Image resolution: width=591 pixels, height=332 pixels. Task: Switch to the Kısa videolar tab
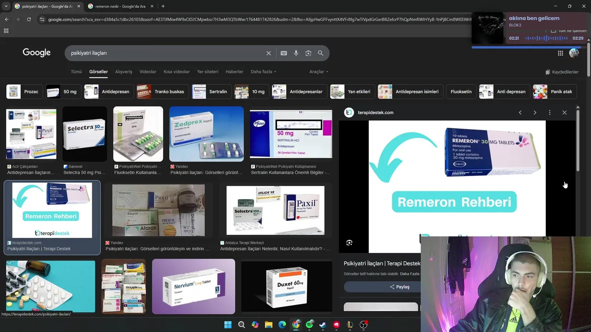click(x=176, y=72)
